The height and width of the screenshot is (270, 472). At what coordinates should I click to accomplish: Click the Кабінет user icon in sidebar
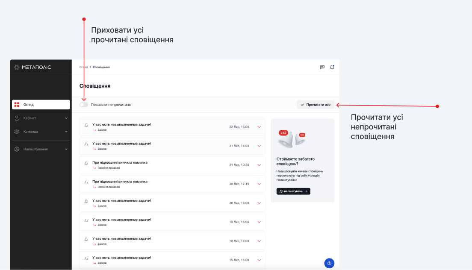point(17,118)
